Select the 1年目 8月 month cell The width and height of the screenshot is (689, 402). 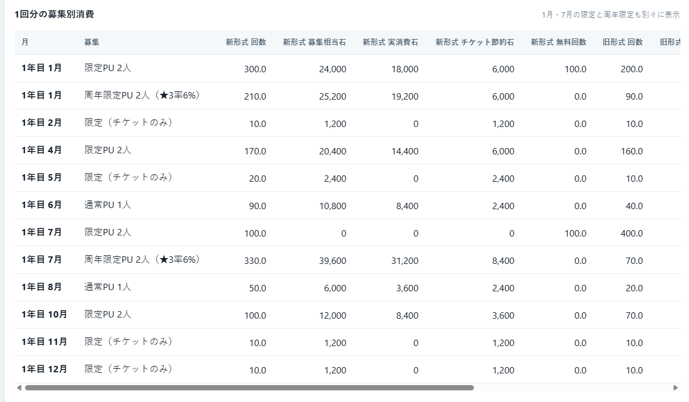coord(42,287)
